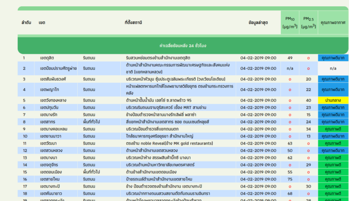
Task: Click the PM10 column header
Action: tap(290, 22)
